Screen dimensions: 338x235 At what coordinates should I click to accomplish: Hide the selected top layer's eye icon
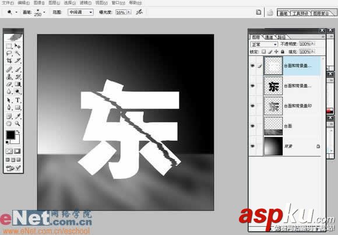point(252,65)
